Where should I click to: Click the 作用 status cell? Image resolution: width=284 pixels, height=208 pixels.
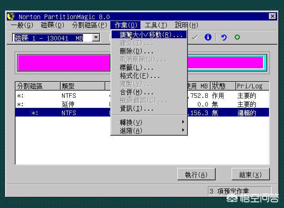coord(218,96)
